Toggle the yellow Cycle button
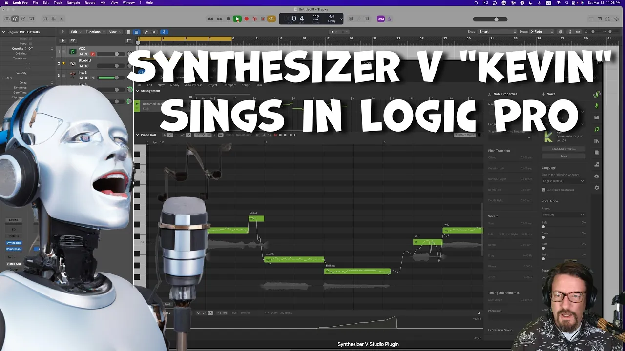Image resolution: width=625 pixels, height=351 pixels. click(271, 19)
